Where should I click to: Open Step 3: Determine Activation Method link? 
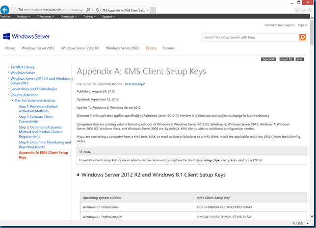click(41, 132)
